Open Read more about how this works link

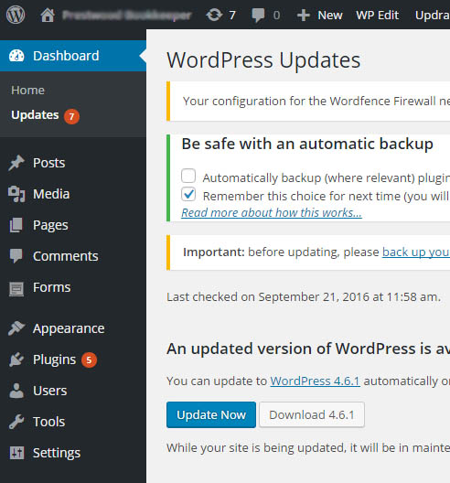tap(272, 212)
